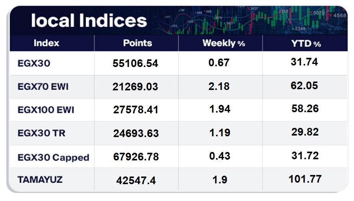
Task: Select the 0.43 weekly value
Action: [220, 156]
